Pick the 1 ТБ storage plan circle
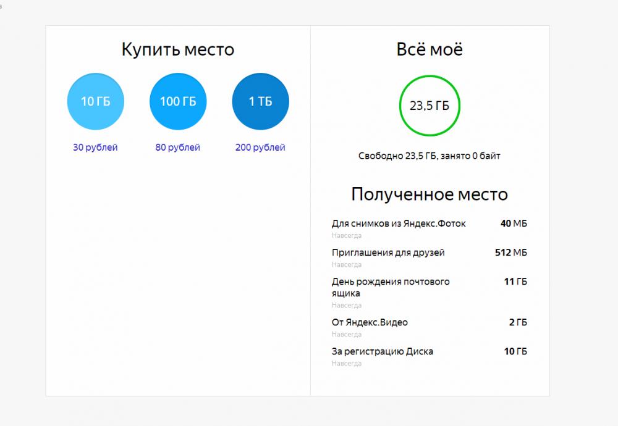 pyautogui.click(x=261, y=102)
